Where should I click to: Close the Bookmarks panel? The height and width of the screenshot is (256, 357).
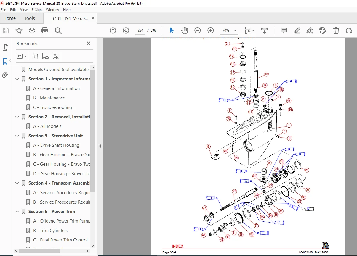pos(88,43)
